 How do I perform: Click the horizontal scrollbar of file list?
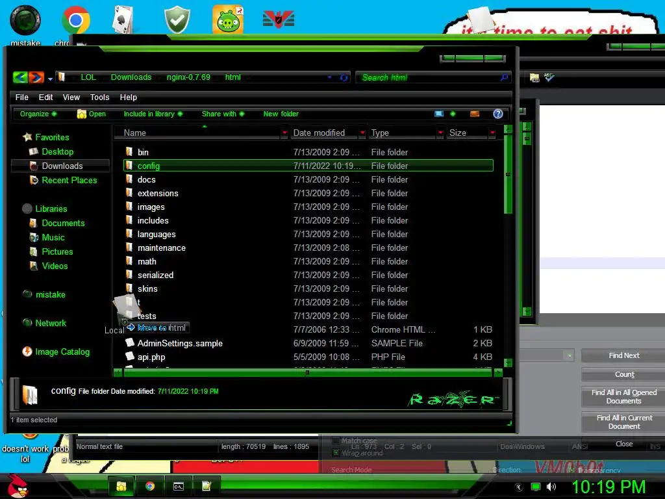(307, 372)
